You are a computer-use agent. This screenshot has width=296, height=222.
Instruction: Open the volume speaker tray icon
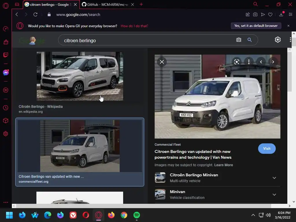[x=268, y=215]
